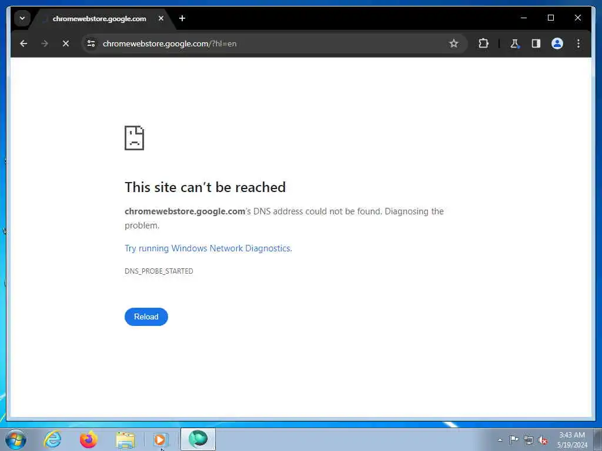Maximize the Chrome window
602x451 pixels.
click(550, 18)
